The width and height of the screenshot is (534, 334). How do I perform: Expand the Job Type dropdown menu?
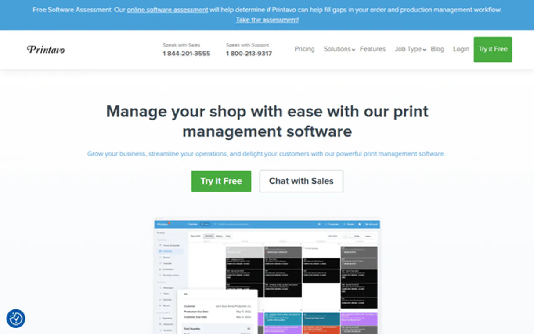[410, 49]
